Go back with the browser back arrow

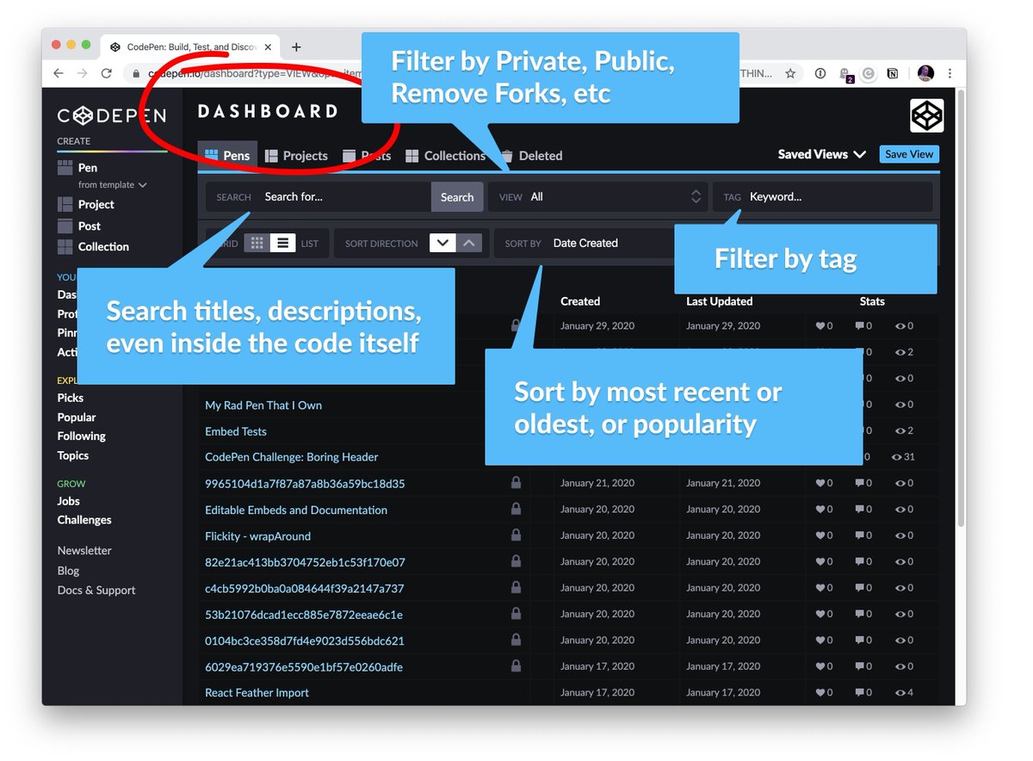[59, 74]
